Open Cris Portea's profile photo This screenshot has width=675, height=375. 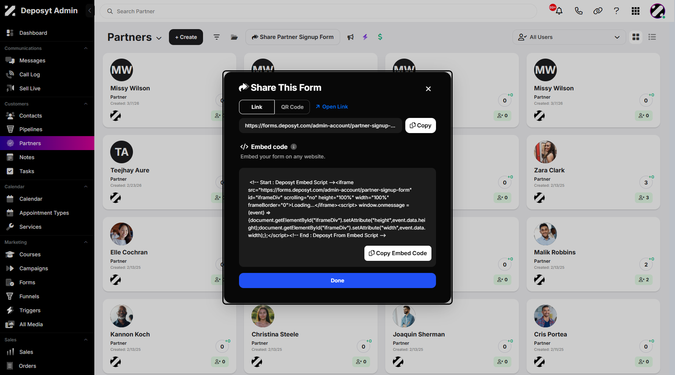pos(545,316)
